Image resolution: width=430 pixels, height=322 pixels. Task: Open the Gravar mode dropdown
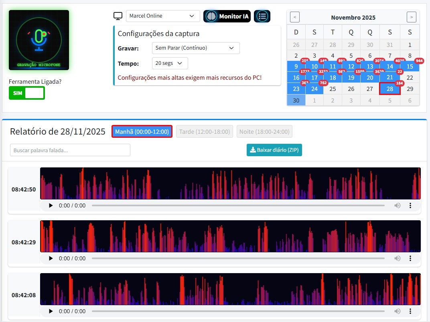pyautogui.click(x=195, y=48)
